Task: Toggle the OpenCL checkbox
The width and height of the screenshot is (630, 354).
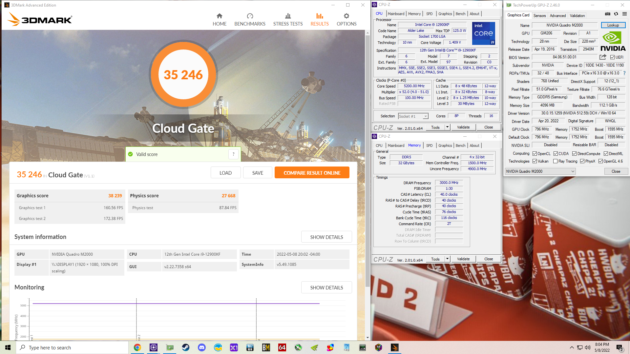Action: [x=535, y=154]
